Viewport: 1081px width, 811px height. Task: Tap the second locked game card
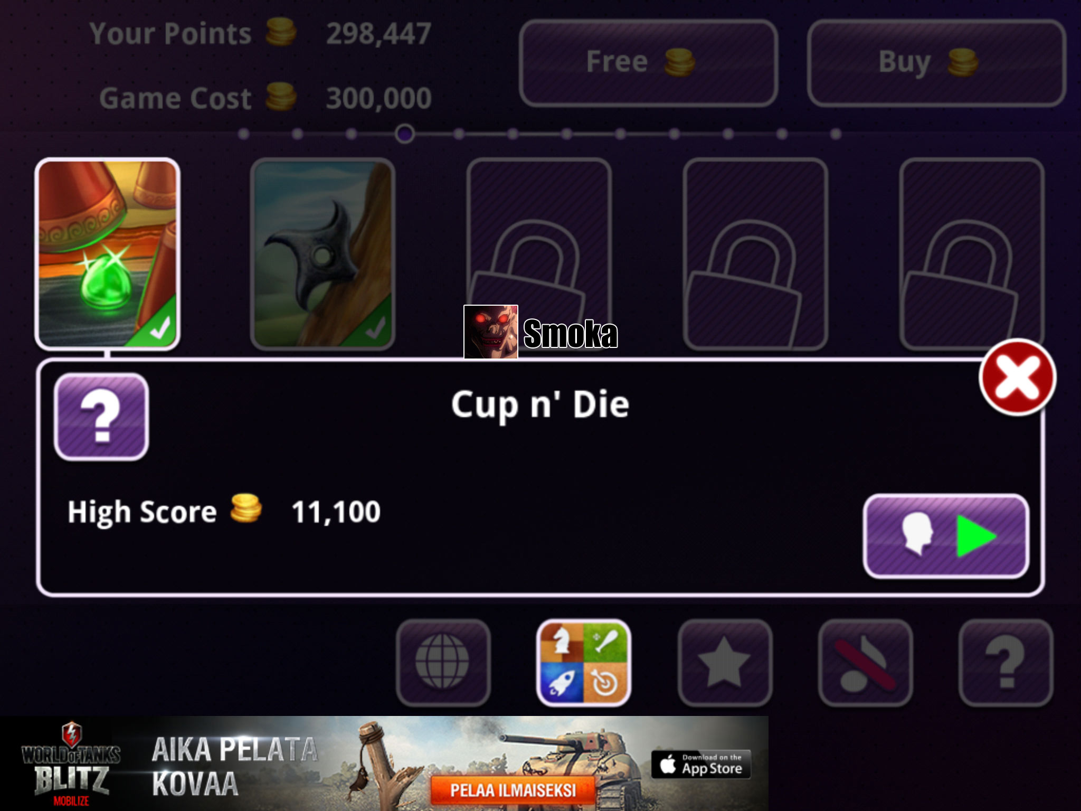755,254
